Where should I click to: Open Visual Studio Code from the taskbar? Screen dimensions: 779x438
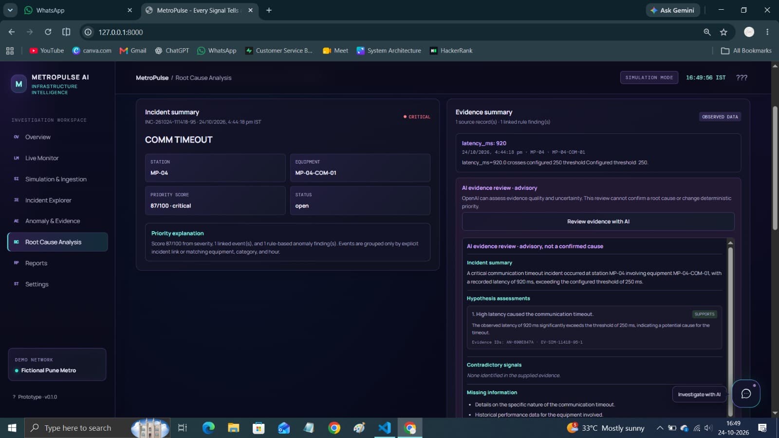pyautogui.click(x=385, y=428)
